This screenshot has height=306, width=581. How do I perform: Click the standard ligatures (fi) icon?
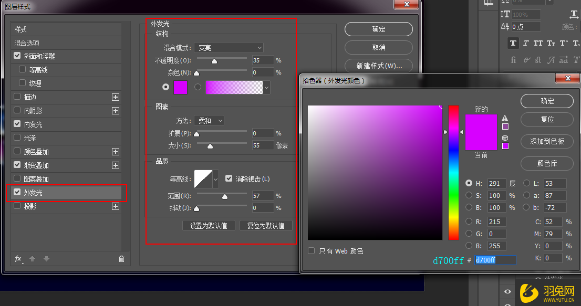pos(513,60)
